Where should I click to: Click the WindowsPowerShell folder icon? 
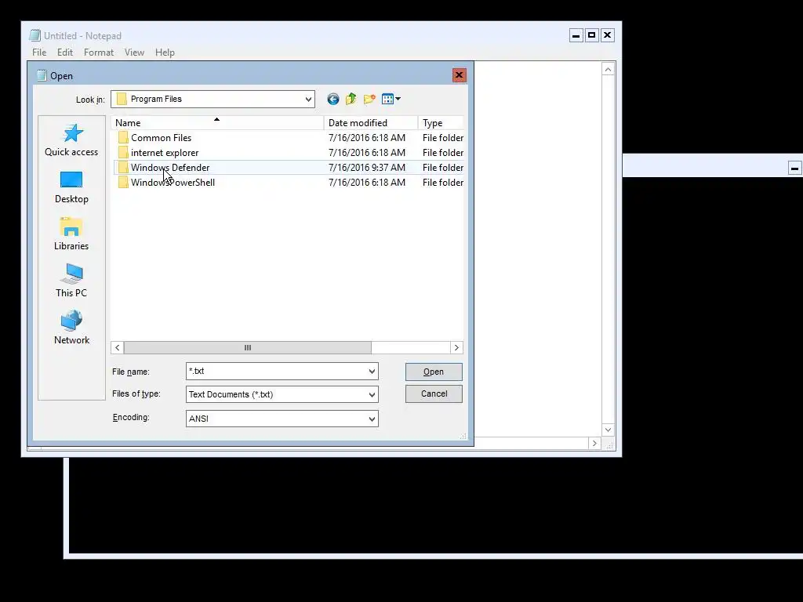123,182
